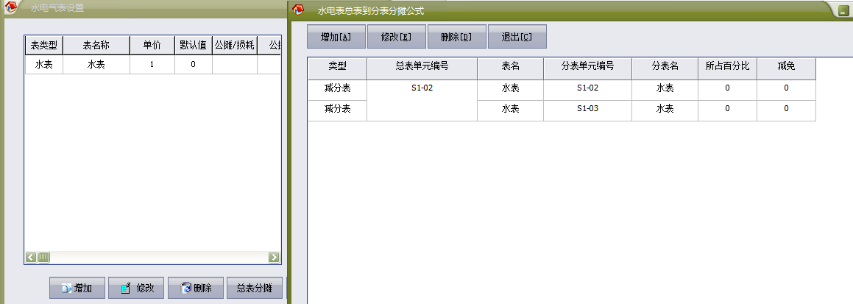Select the 公摊/损耗 column header
Image resolution: width=853 pixels, height=304 pixels.
tap(235, 46)
